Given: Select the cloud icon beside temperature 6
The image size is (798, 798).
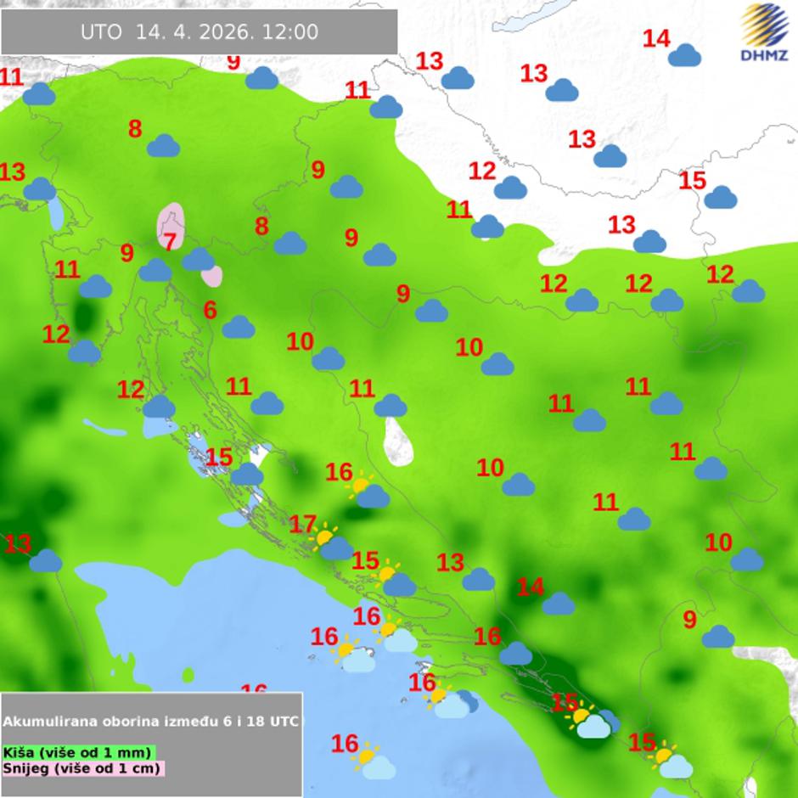Looking at the screenshot, I should coord(239,327).
